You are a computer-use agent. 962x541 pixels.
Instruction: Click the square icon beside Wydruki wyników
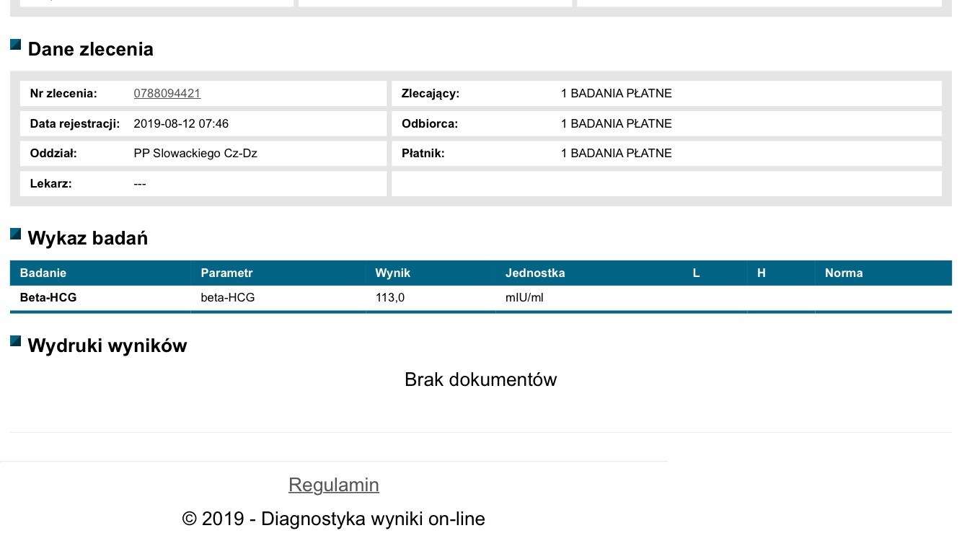(x=15, y=341)
